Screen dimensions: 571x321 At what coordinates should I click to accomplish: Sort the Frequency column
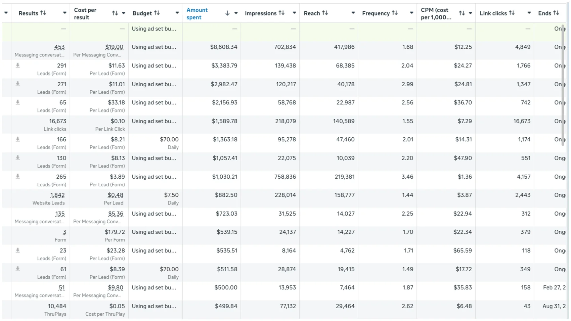coord(395,13)
